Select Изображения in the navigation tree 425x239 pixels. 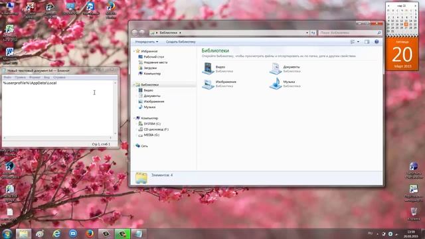coord(151,102)
